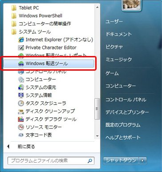Click the Windows 転送ツール icon
Image resolution: width=162 pixels, height=172 pixels.
coord(21,64)
